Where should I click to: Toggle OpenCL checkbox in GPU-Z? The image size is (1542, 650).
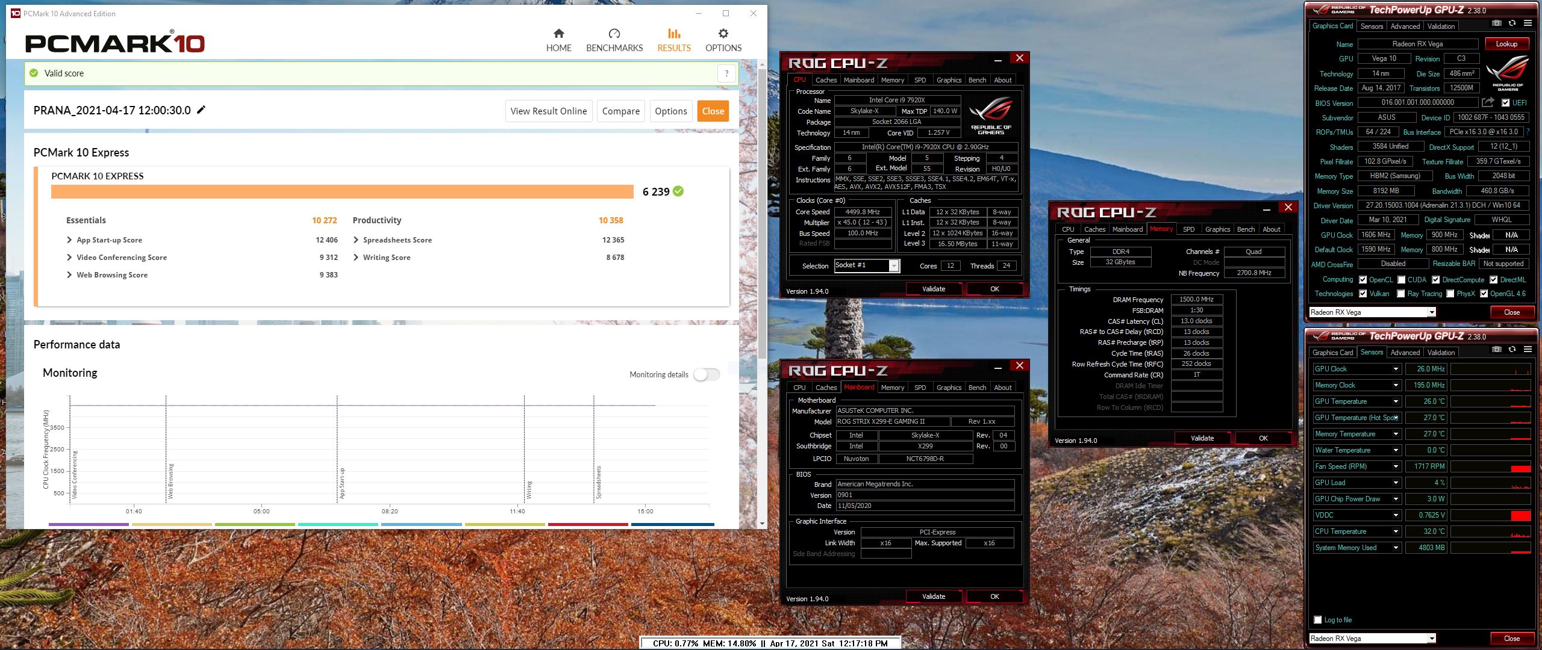(1363, 280)
